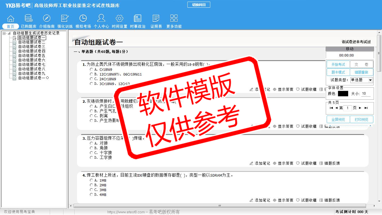Open 强化训练 training icon
The image size is (382, 215).
click(x=65, y=19)
